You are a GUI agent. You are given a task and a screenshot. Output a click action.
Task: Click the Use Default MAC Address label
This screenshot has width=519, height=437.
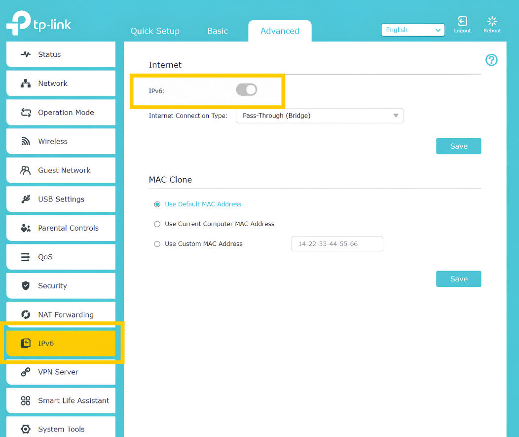coord(203,204)
